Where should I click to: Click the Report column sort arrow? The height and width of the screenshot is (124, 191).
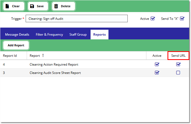pos(43,55)
